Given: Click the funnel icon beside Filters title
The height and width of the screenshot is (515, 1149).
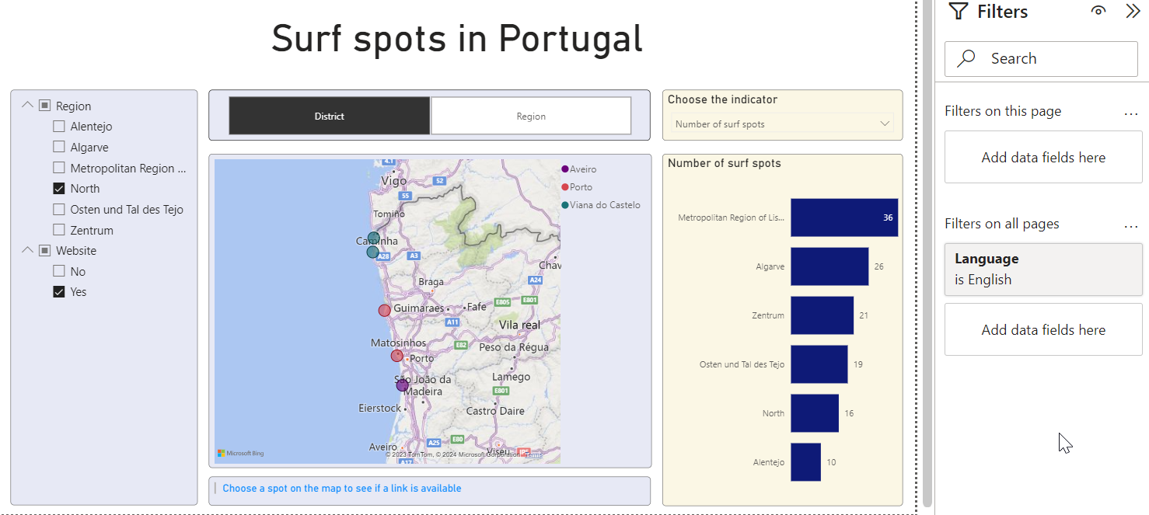Looking at the screenshot, I should click(x=959, y=12).
